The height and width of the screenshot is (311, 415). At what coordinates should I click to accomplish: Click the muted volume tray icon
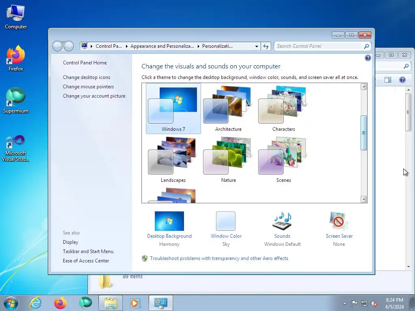374,303
